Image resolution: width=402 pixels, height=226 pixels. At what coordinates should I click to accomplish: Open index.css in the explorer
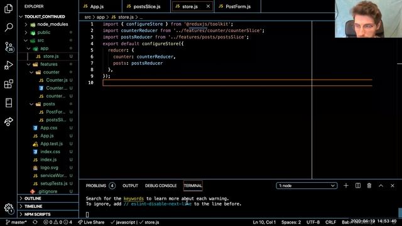click(48, 151)
